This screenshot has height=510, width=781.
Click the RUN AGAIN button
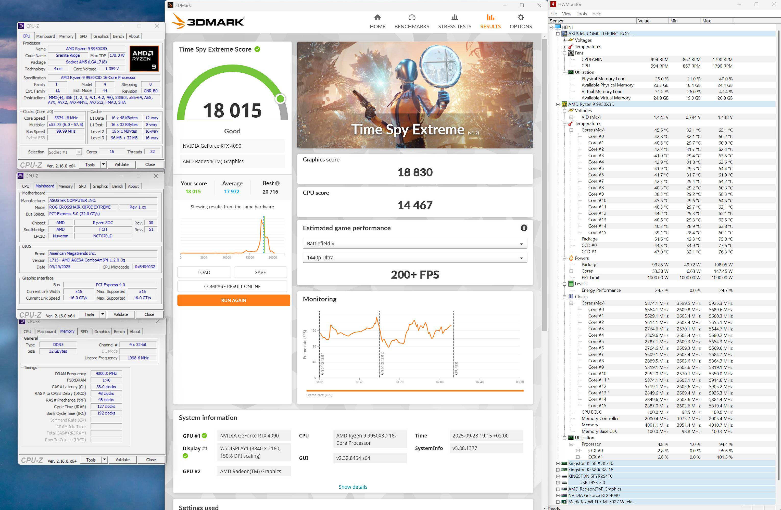click(x=233, y=300)
